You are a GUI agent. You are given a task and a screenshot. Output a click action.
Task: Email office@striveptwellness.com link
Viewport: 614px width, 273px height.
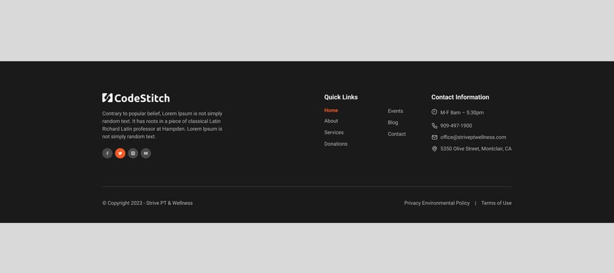(473, 137)
